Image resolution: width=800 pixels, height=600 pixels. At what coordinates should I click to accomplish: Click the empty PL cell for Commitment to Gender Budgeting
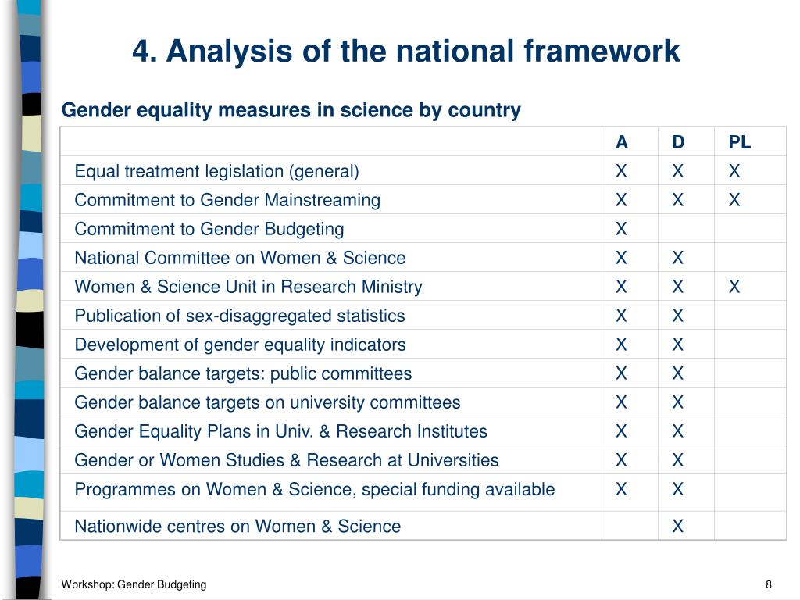pyautogui.click(x=750, y=229)
